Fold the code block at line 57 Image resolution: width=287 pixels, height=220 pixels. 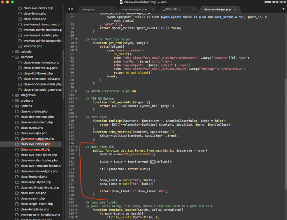point(76,39)
